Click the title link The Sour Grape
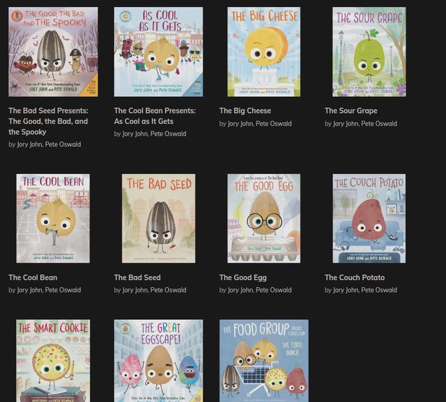The width and height of the screenshot is (446, 402). 351,111
